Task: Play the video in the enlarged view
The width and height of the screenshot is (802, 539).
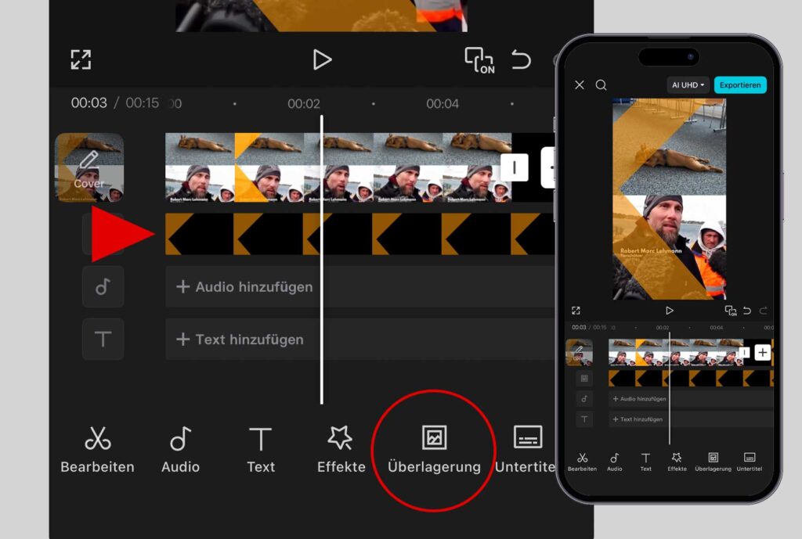Action: click(x=321, y=59)
